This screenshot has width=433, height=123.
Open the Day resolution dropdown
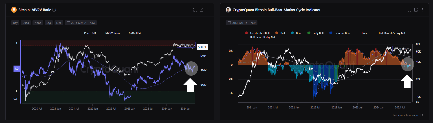(x=15, y=23)
